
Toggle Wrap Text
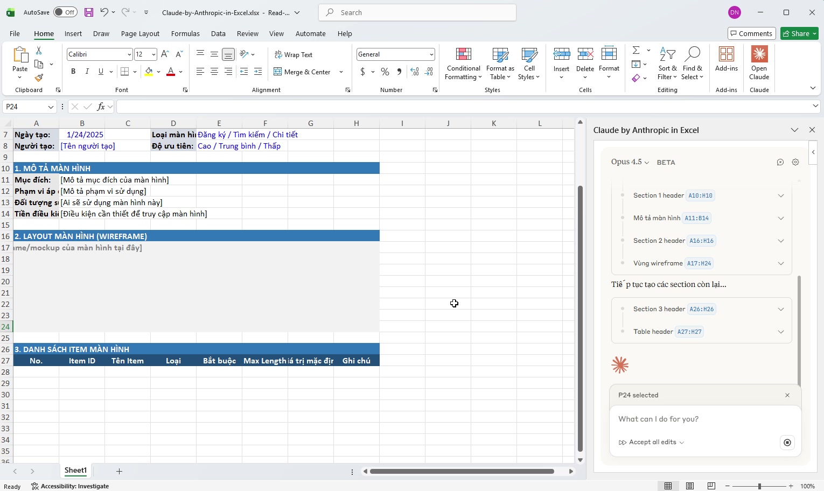pos(294,54)
